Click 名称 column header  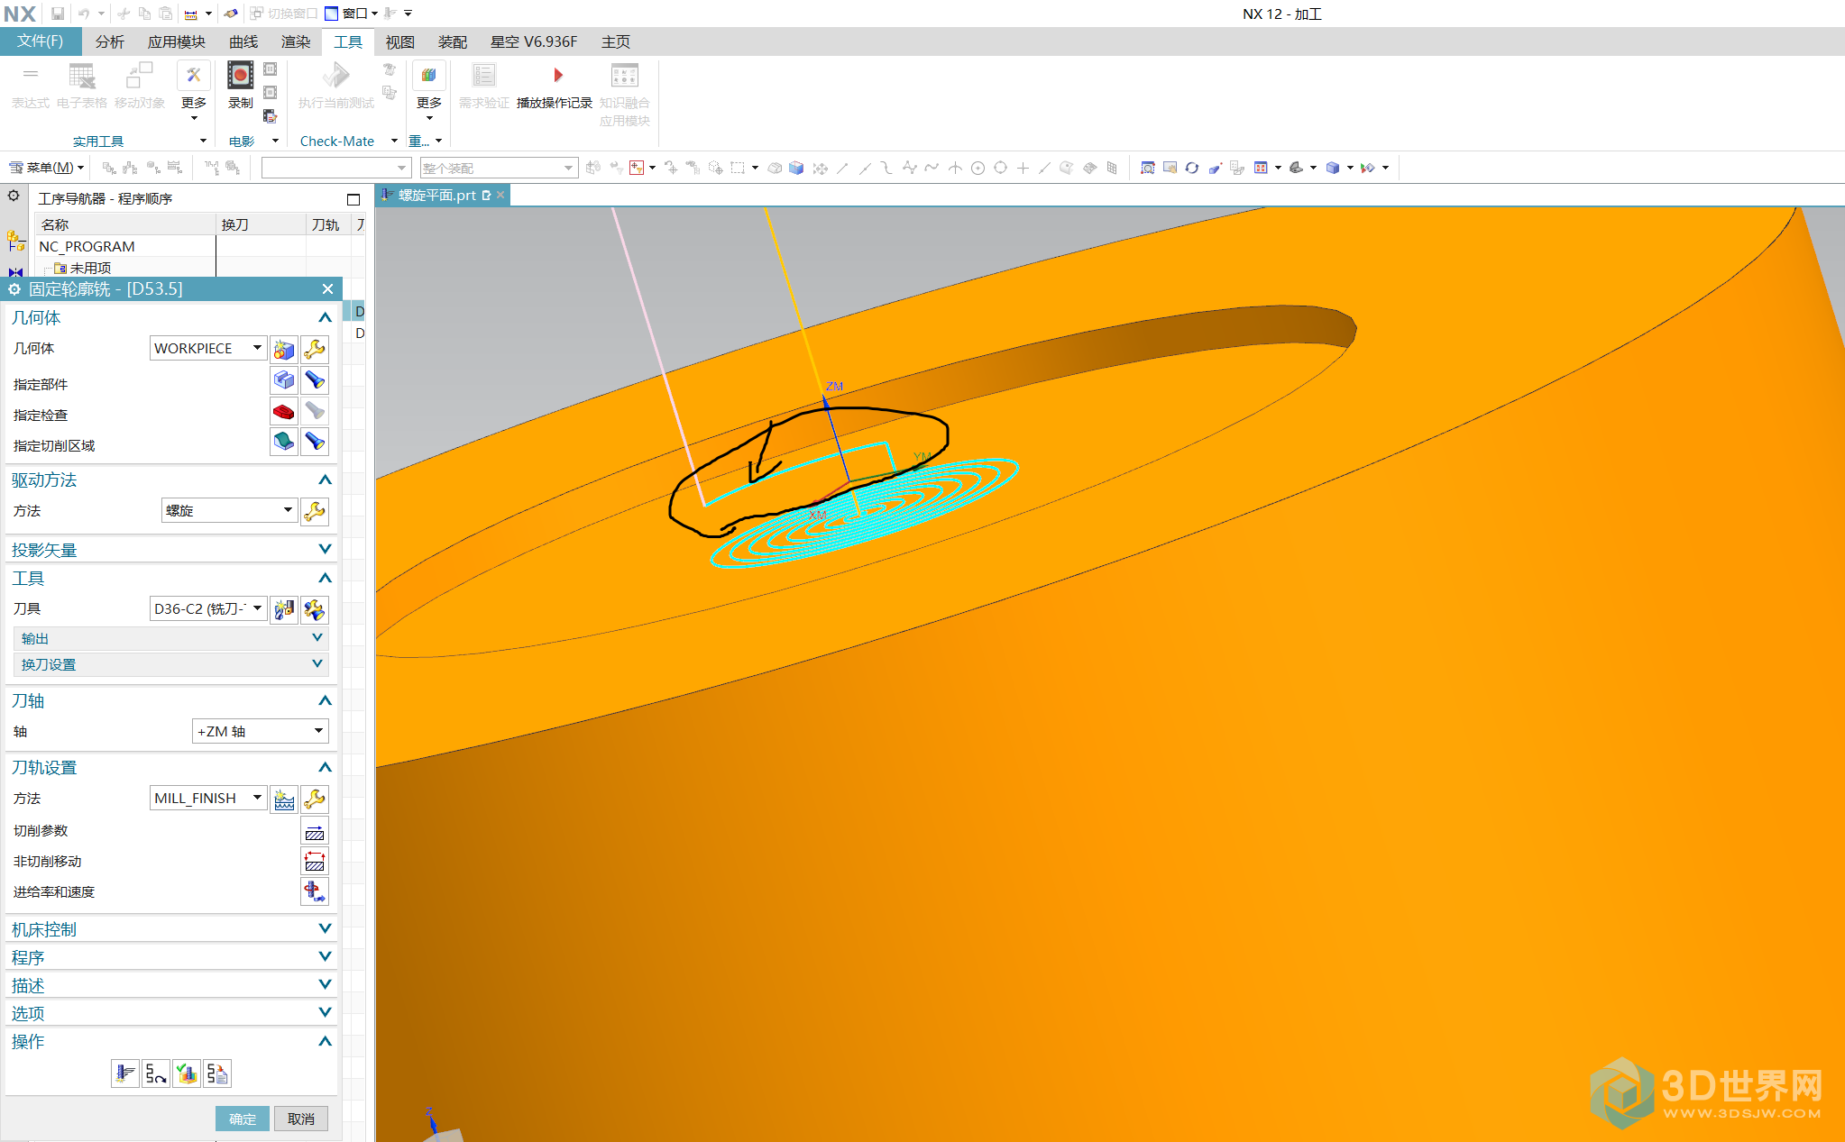click(x=126, y=224)
